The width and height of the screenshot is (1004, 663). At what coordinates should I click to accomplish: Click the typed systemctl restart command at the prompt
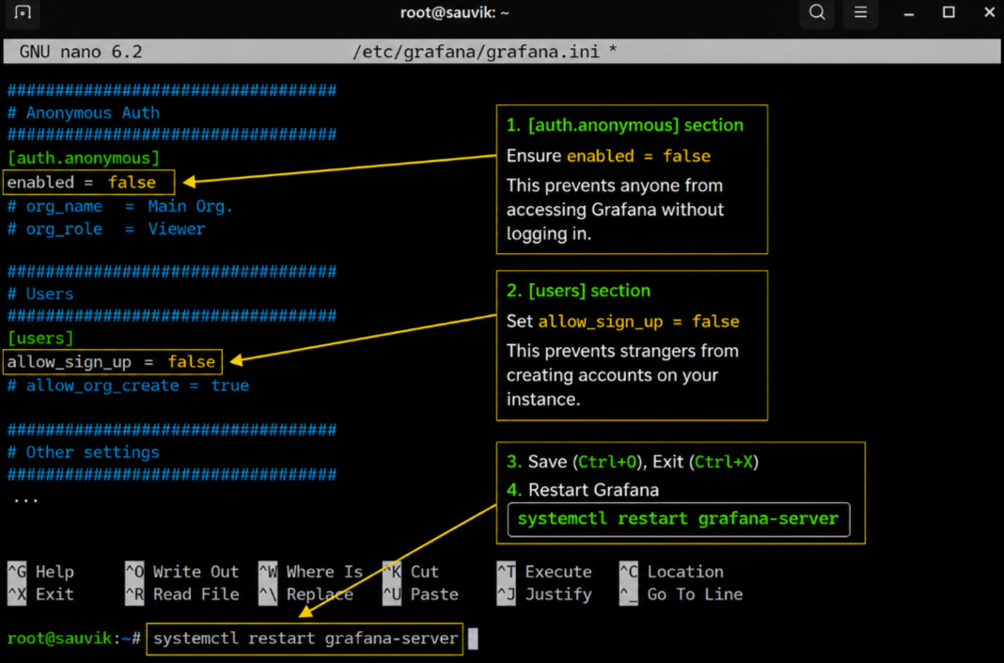[x=305, y=639]
